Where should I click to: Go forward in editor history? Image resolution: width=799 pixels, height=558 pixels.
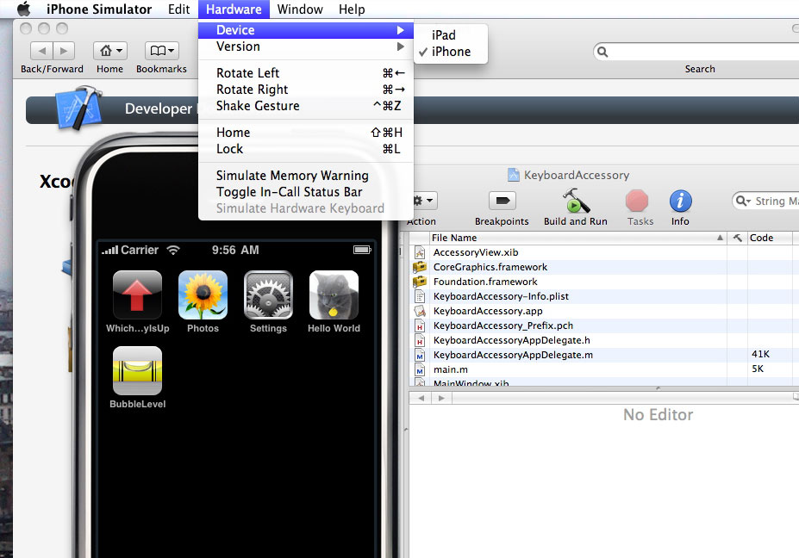441,398
